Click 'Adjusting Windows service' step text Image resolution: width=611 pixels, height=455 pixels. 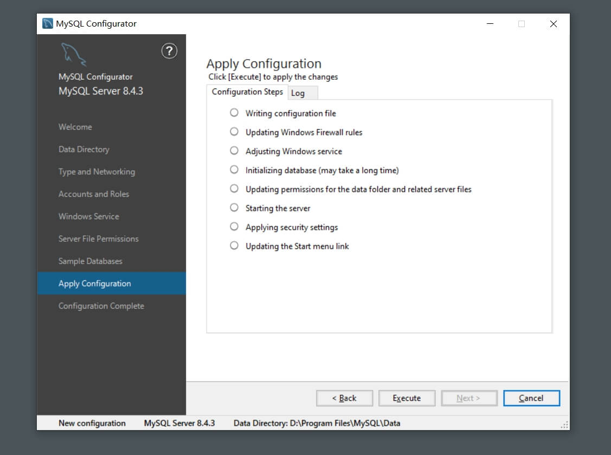point(294,151)
